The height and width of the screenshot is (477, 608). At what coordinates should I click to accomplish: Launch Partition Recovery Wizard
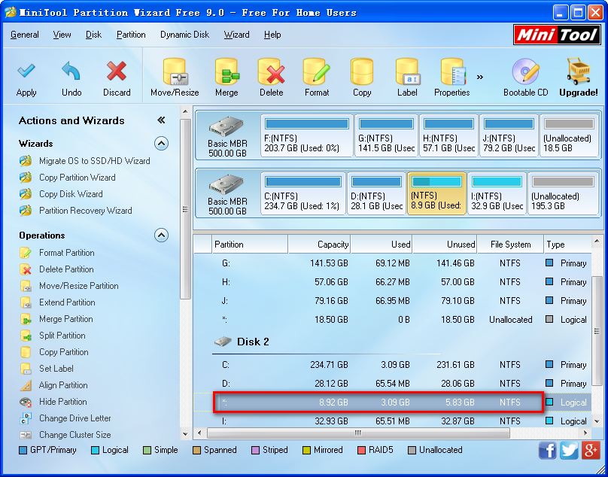(75, 211)
